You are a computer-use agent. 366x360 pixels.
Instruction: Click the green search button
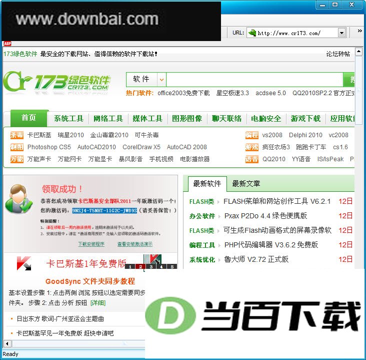coord(349,80)
